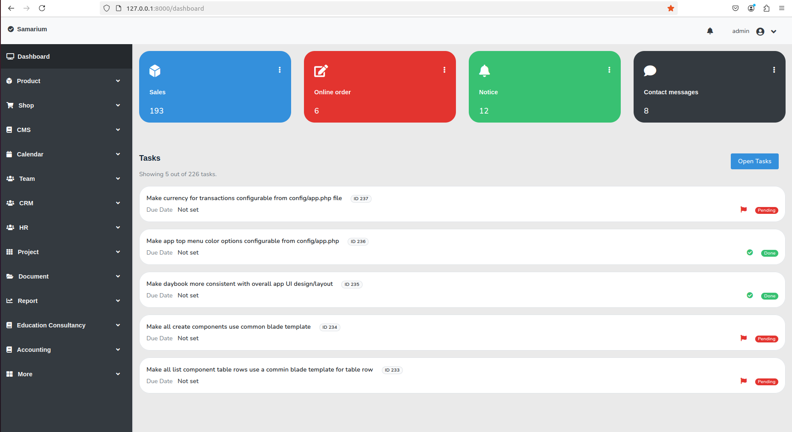Click the Done badge on task ID 236

pos(769,253)
